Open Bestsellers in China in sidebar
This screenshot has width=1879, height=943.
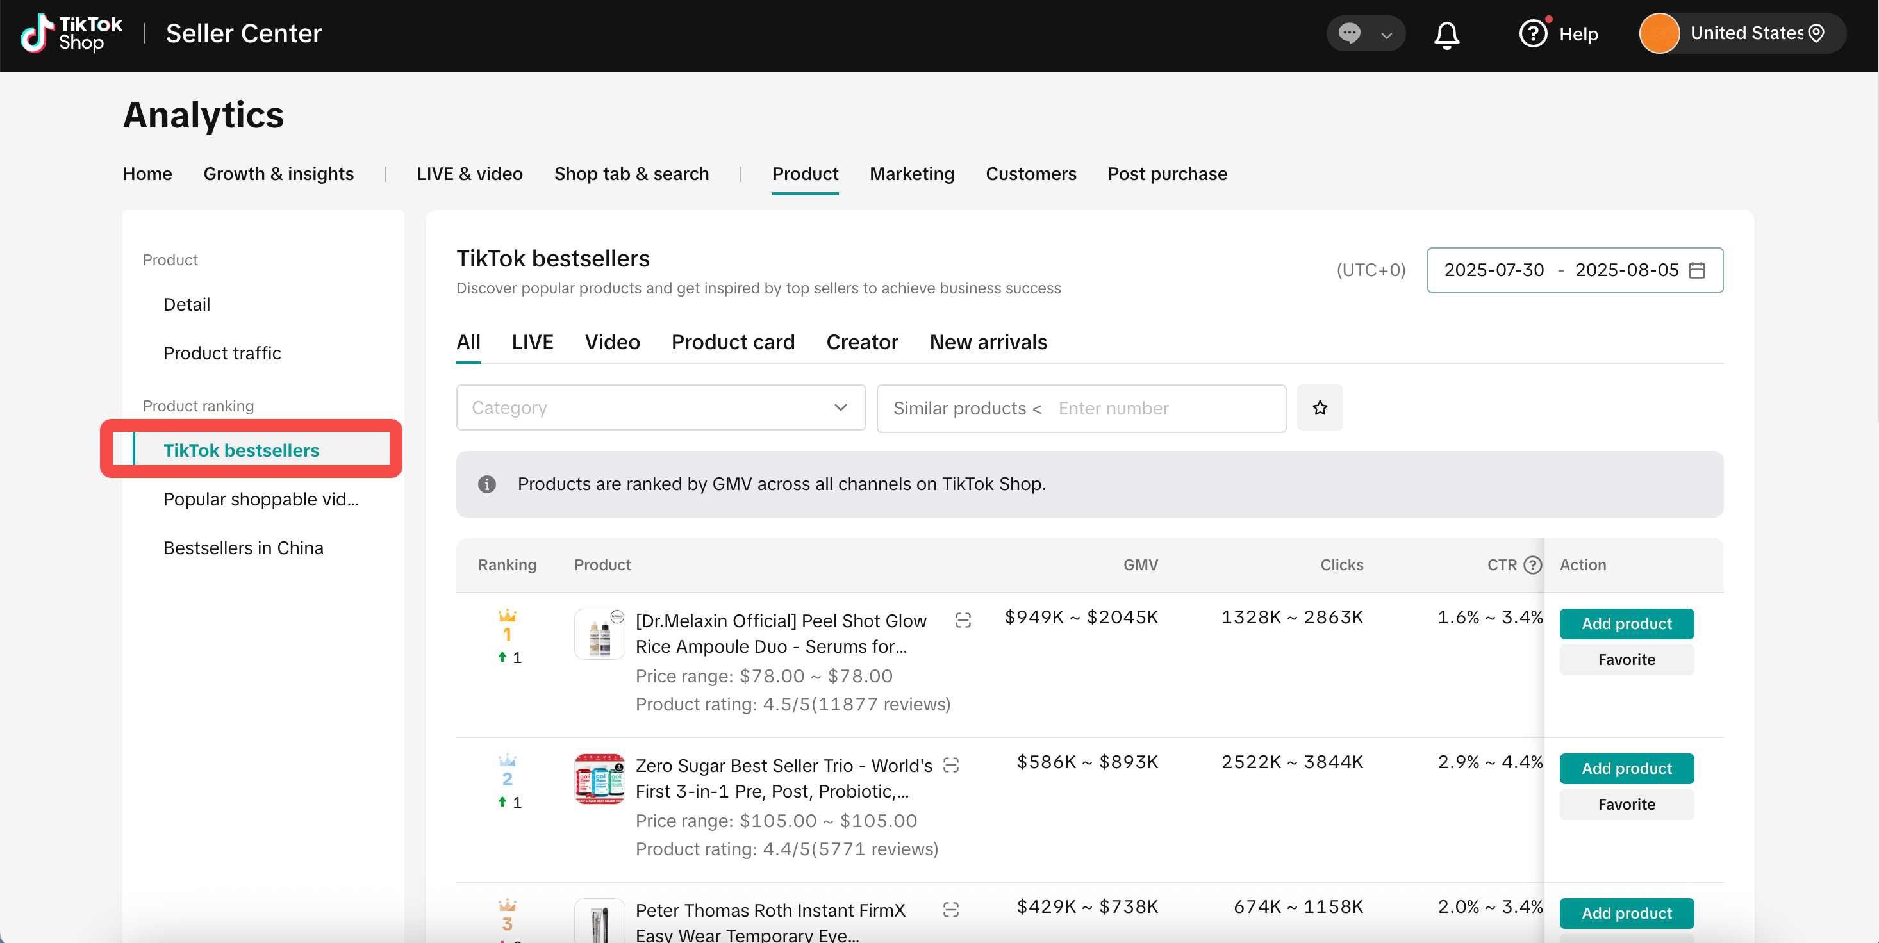pos(243,548)
